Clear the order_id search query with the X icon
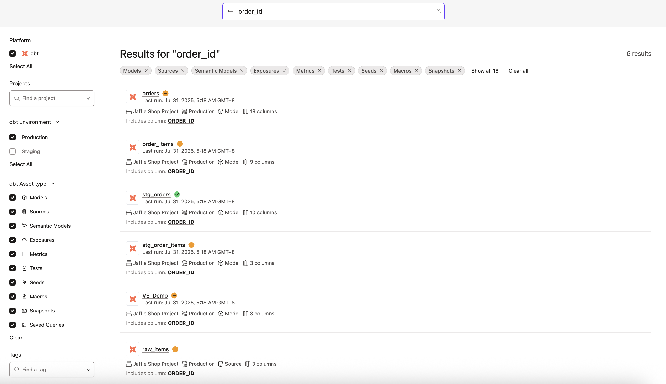Image resolution: width=666 pixels, height=384 pixels. [x=438, y=11]
